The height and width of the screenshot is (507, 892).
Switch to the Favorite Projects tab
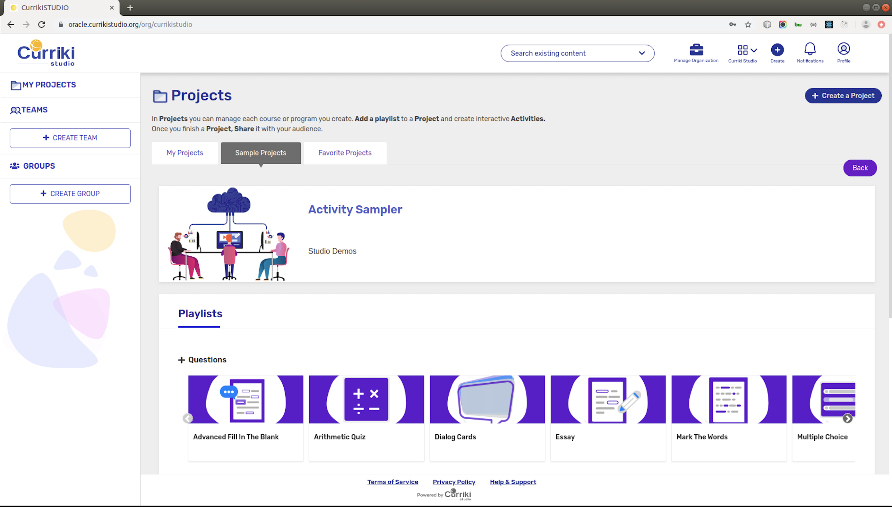click(x=345, y=153)
